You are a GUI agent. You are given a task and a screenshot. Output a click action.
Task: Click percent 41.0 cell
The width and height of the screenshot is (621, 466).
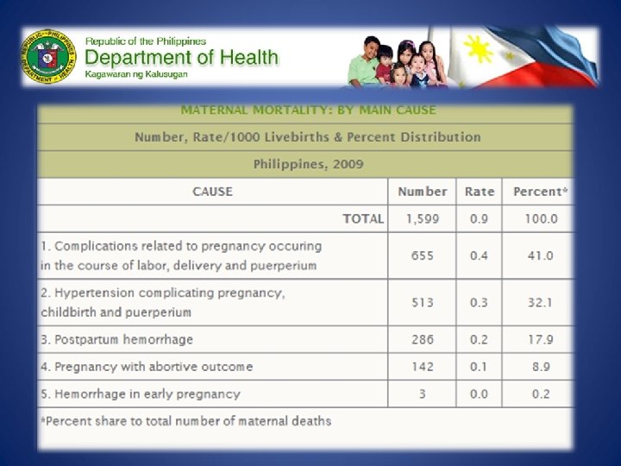(540, 255)
